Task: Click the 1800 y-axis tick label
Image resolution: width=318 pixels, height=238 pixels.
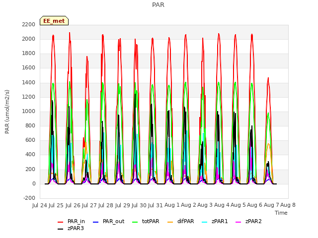Action: [29, 54]
